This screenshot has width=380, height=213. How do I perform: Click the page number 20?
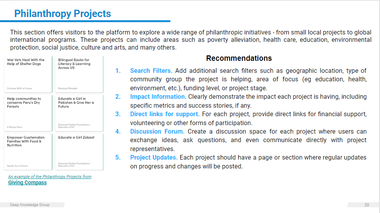click(367, 205)
